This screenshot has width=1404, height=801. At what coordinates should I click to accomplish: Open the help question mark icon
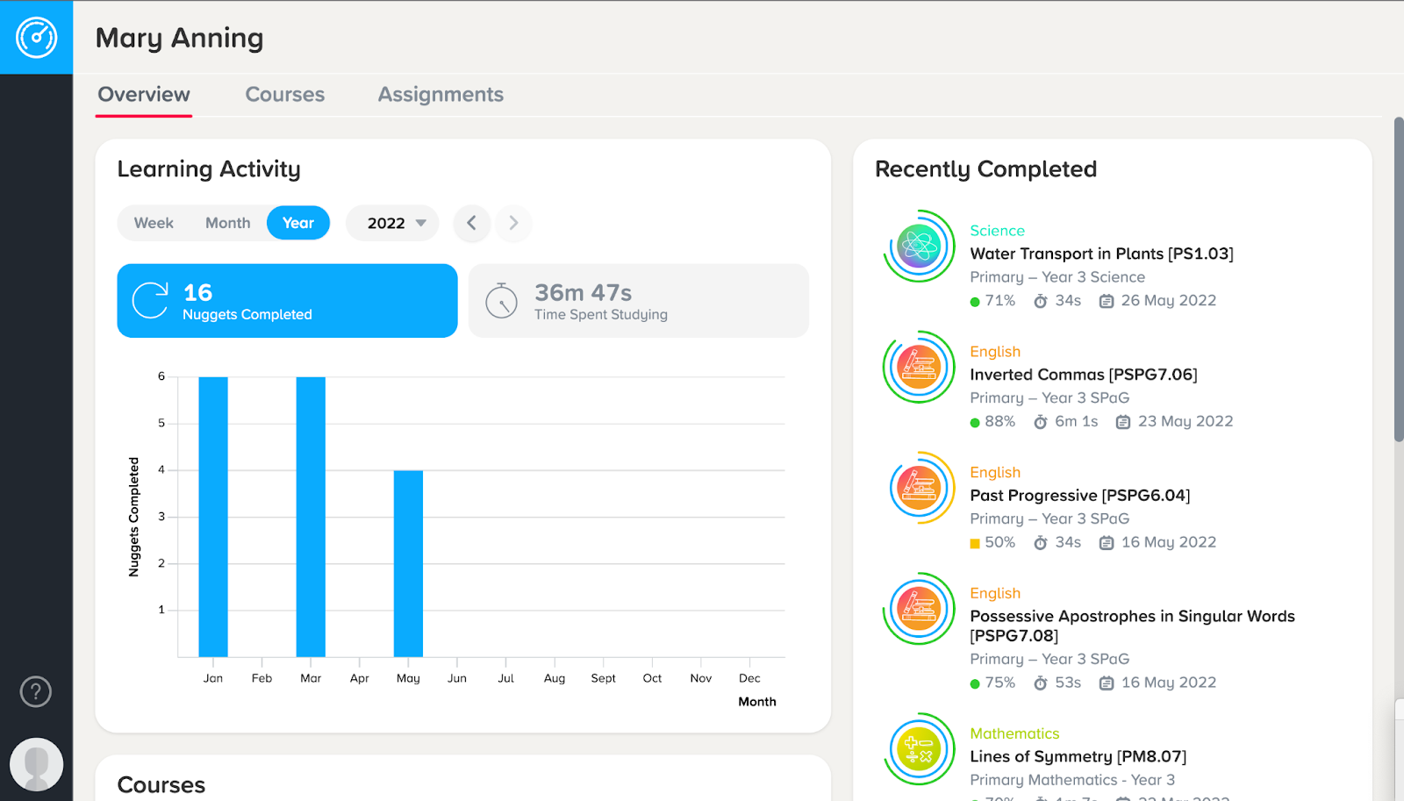point(36,691)
